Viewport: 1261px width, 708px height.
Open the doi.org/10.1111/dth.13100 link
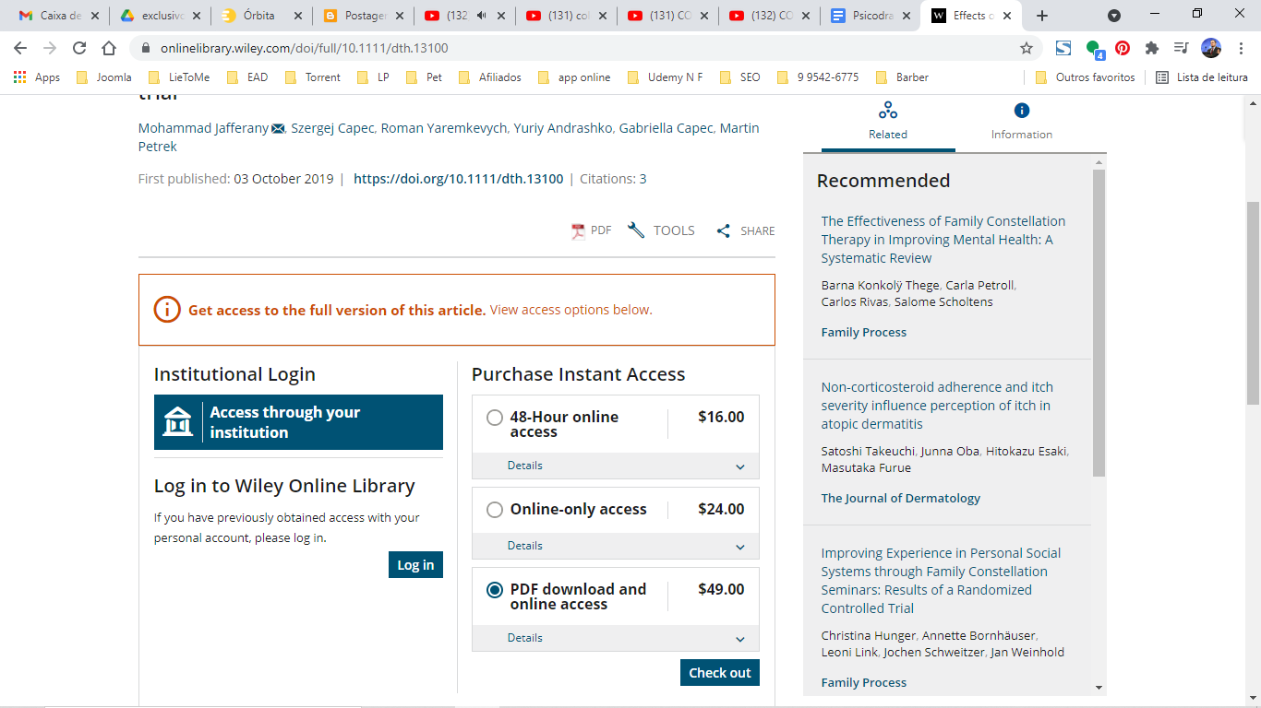[458, 179]
